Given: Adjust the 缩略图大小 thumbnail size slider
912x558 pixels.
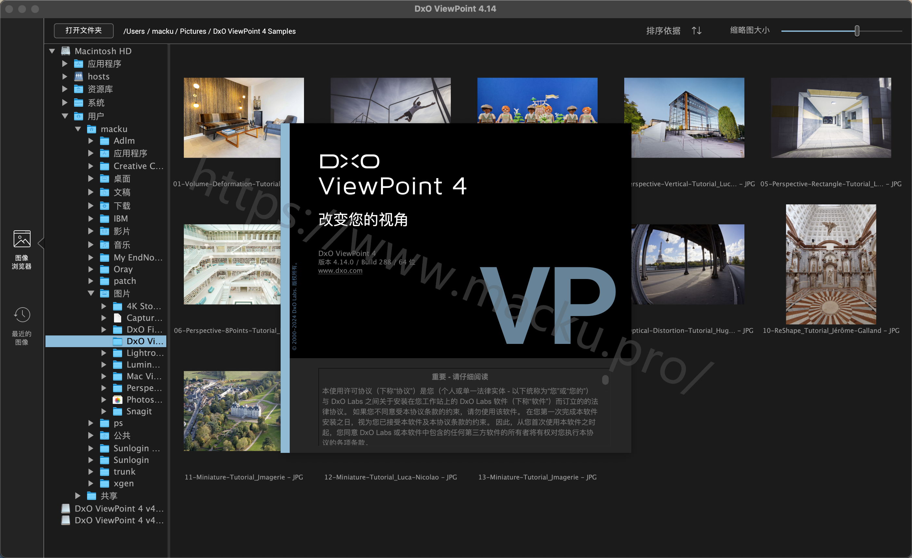Looking at the screenshot, I should [x=857, y=31].
